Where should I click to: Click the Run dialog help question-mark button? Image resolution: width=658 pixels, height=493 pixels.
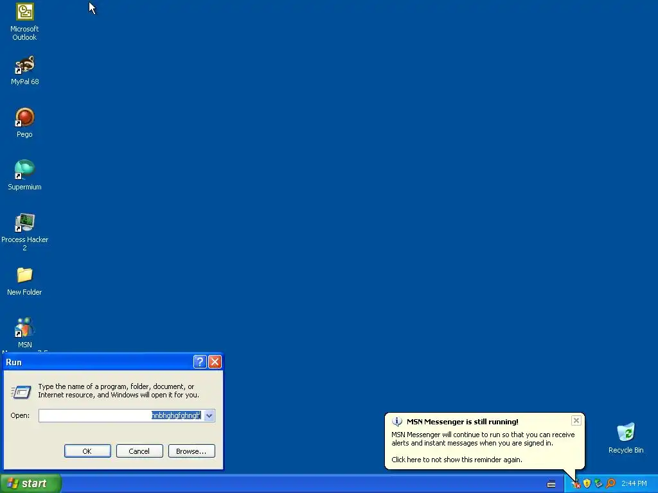pyautogui.click(x=200, y=362)
